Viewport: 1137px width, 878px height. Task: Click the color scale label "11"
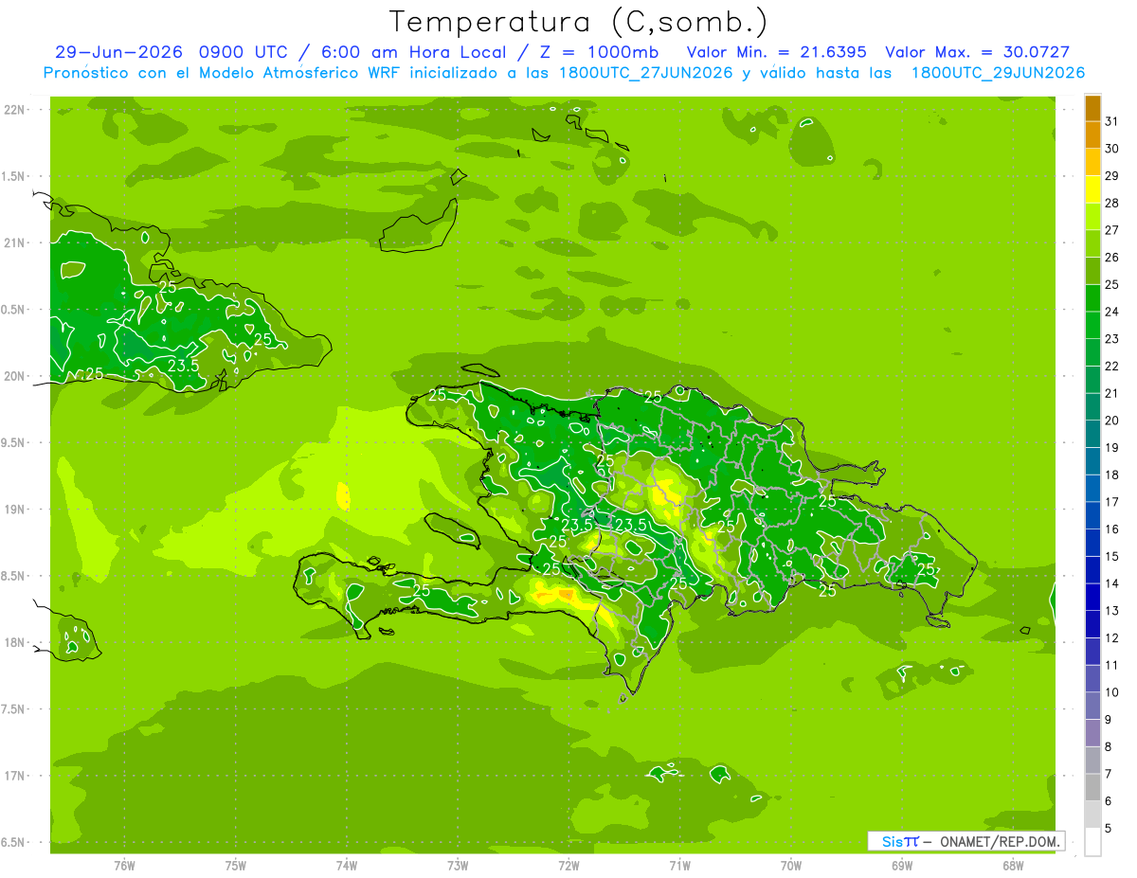pyautogui.click(x=1112, y=665)
